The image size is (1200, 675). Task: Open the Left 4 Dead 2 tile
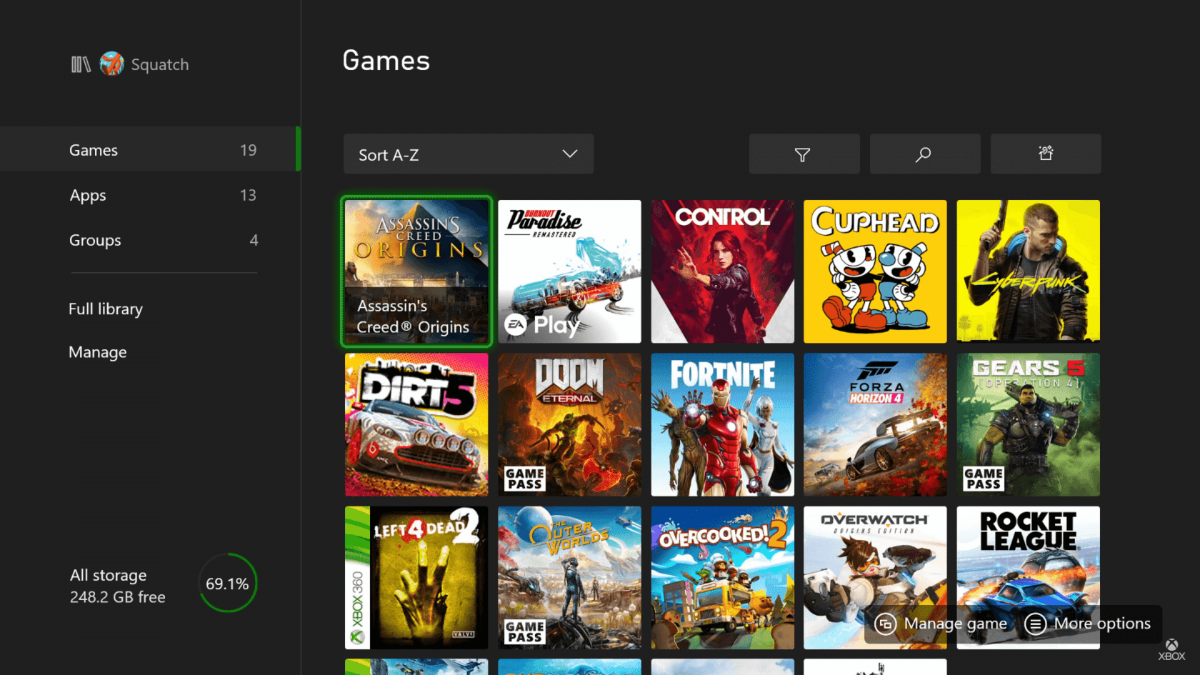tap(416, 578)
